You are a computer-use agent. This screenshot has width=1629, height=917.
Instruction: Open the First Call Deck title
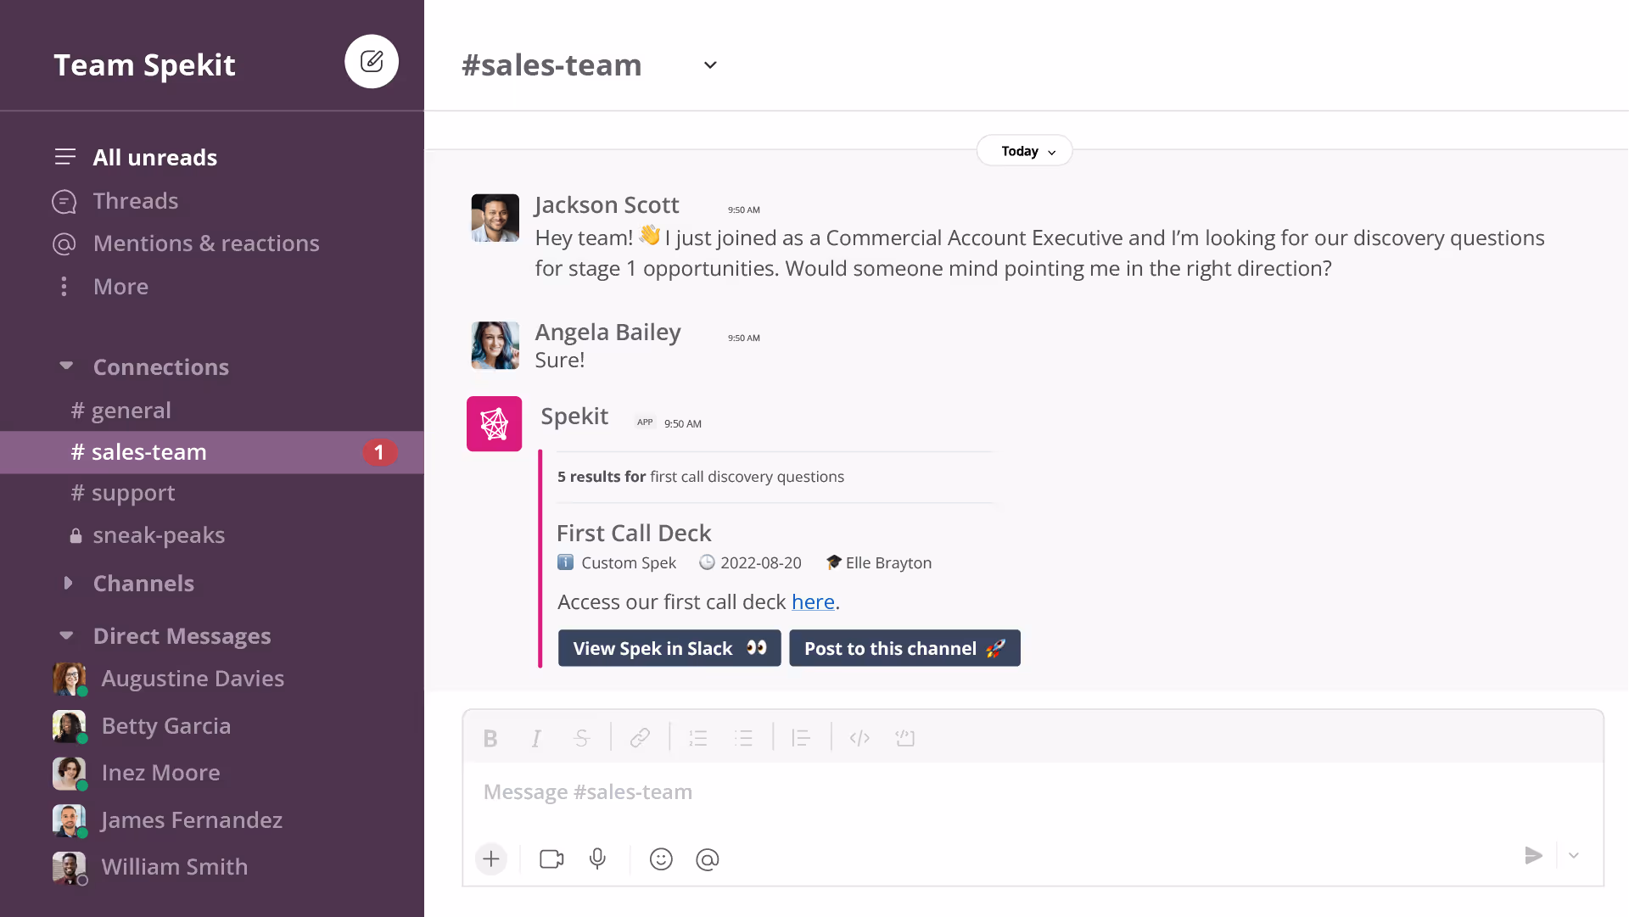[634, 534]
